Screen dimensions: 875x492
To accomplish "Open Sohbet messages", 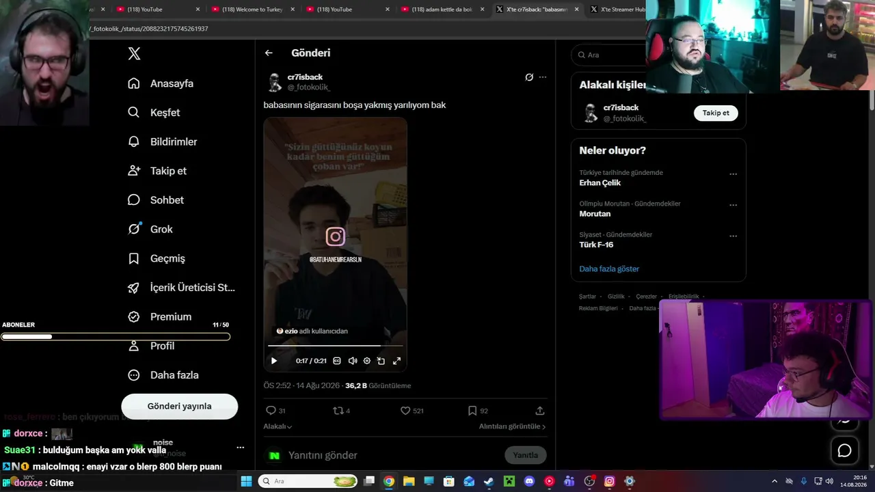I will (156, 200).
